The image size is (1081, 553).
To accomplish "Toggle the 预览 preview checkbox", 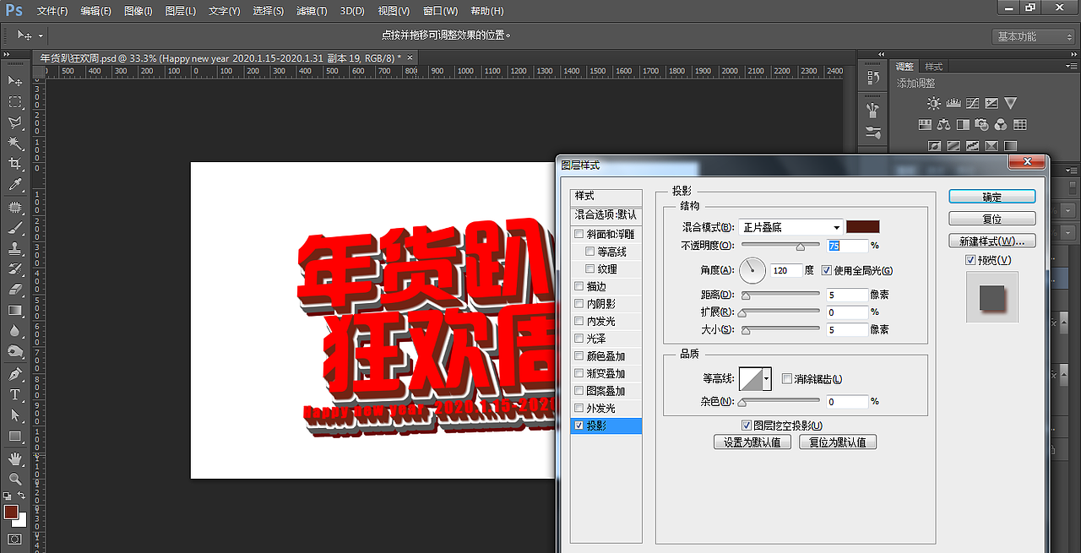I will (x=968, y=260).
